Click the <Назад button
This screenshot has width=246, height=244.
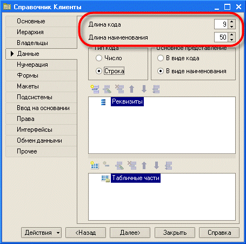pos(85,233)
